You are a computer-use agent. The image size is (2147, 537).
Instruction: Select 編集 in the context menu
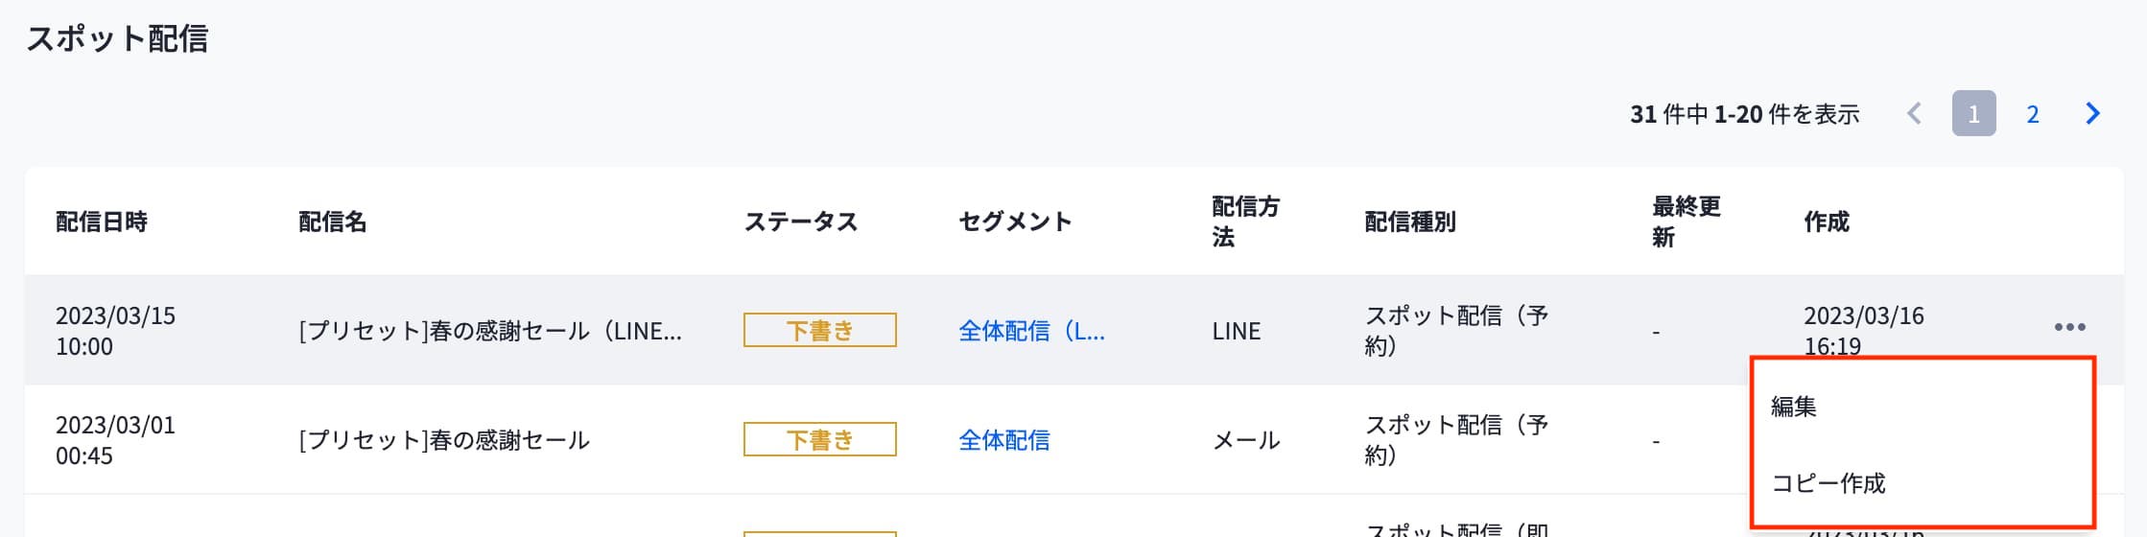(1794, 407)
